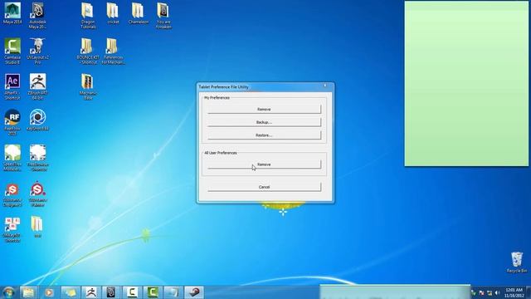
Task: Select the Dragon Tutorials folder
Action: (88, 16)
